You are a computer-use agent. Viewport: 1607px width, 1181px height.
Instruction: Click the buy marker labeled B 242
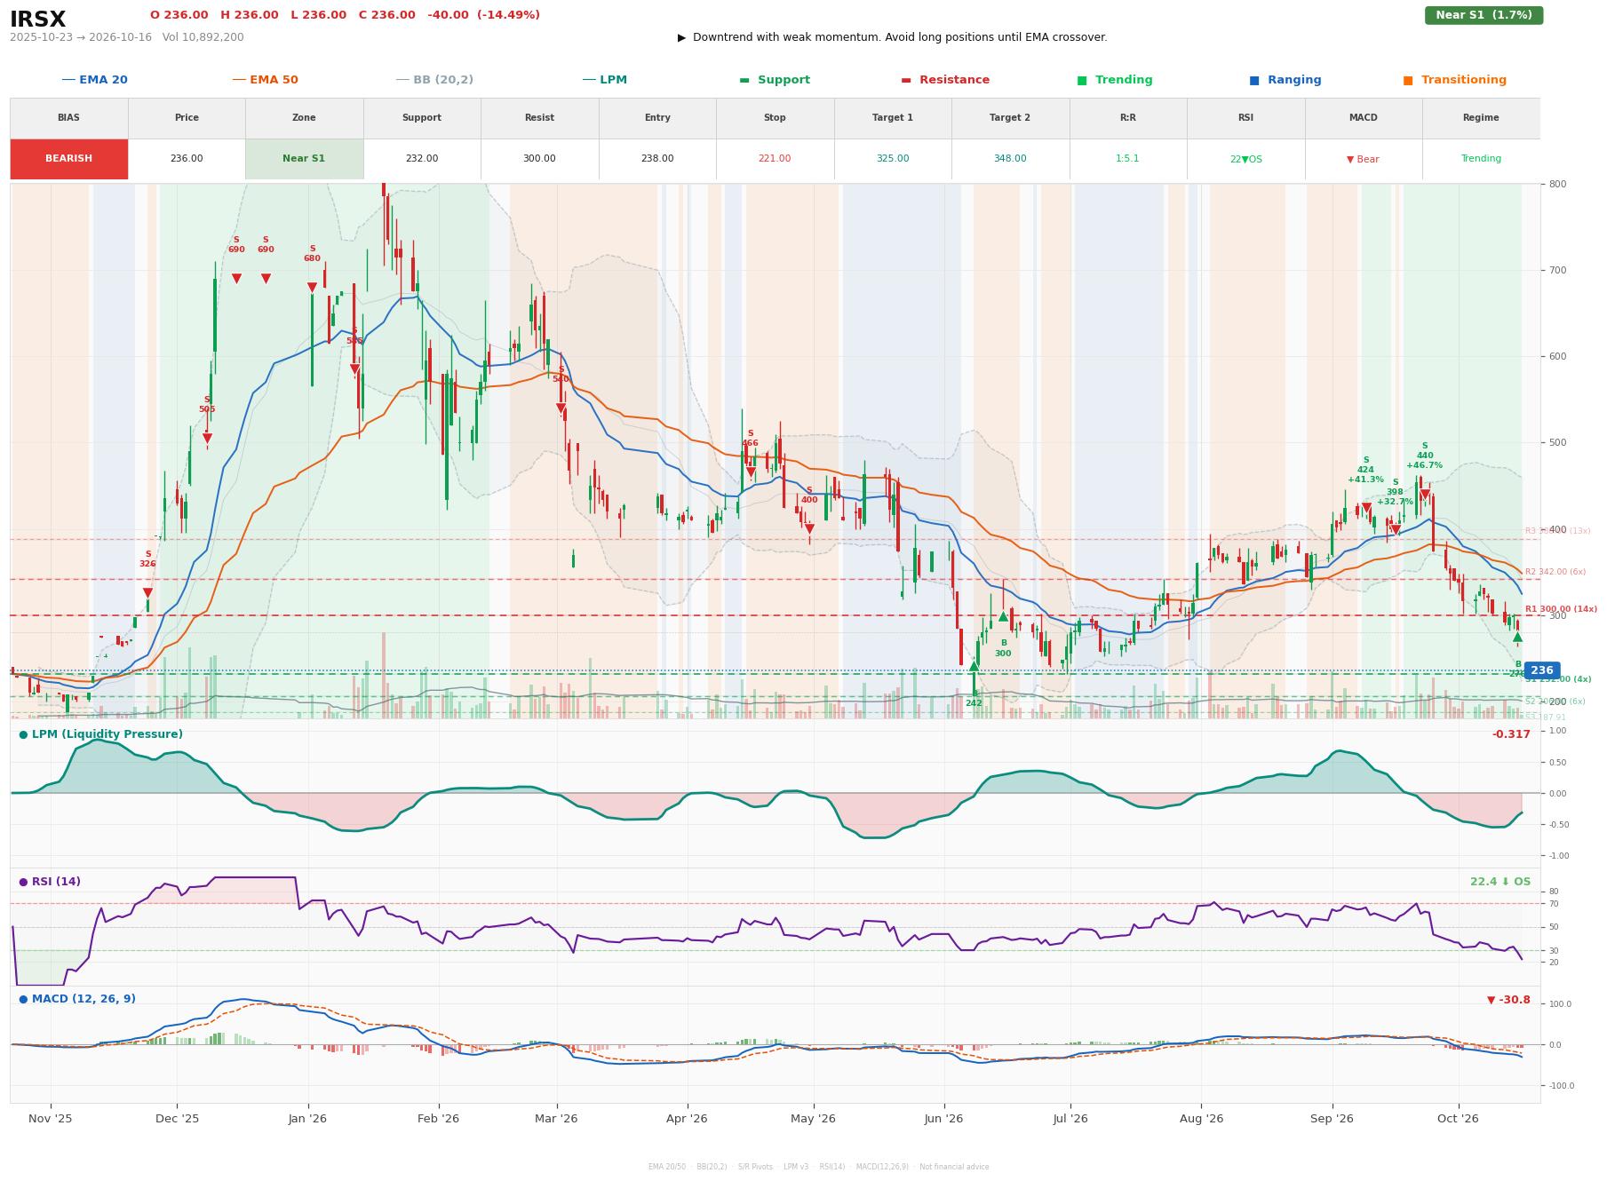coord(974,666)
